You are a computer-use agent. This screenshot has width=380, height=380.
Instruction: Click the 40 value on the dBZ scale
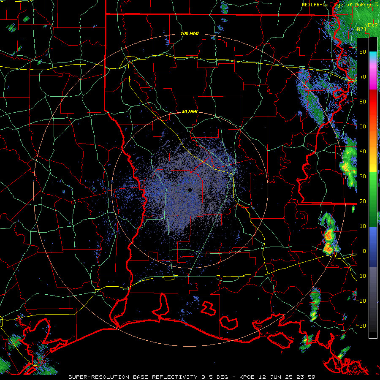point(363,152)
